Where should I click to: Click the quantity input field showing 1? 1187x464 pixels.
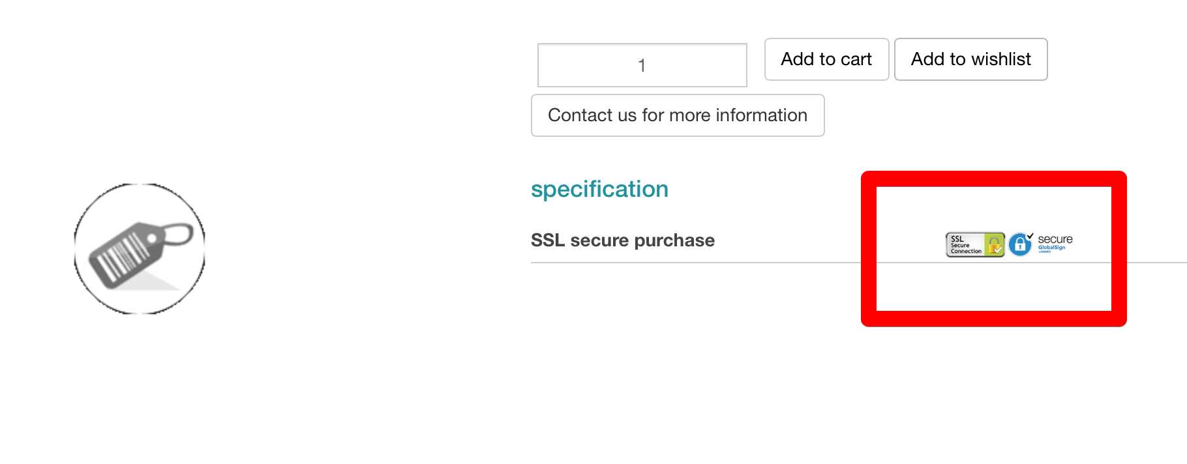click(642, 65)
